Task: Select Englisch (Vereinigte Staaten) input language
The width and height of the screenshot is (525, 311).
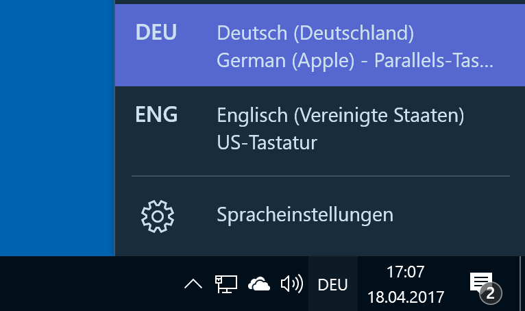Action: click(341, 116)
